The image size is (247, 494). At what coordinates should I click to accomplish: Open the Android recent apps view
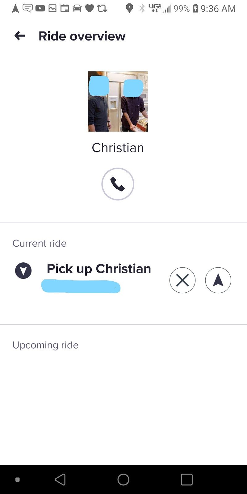tap(187, 479)
